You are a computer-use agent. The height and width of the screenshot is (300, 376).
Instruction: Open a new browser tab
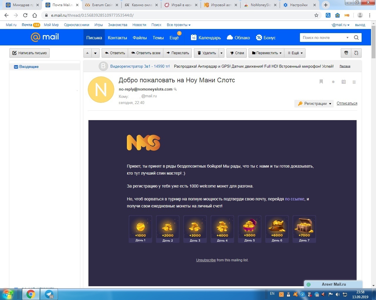pyautogui.click(x=326, y=5)
